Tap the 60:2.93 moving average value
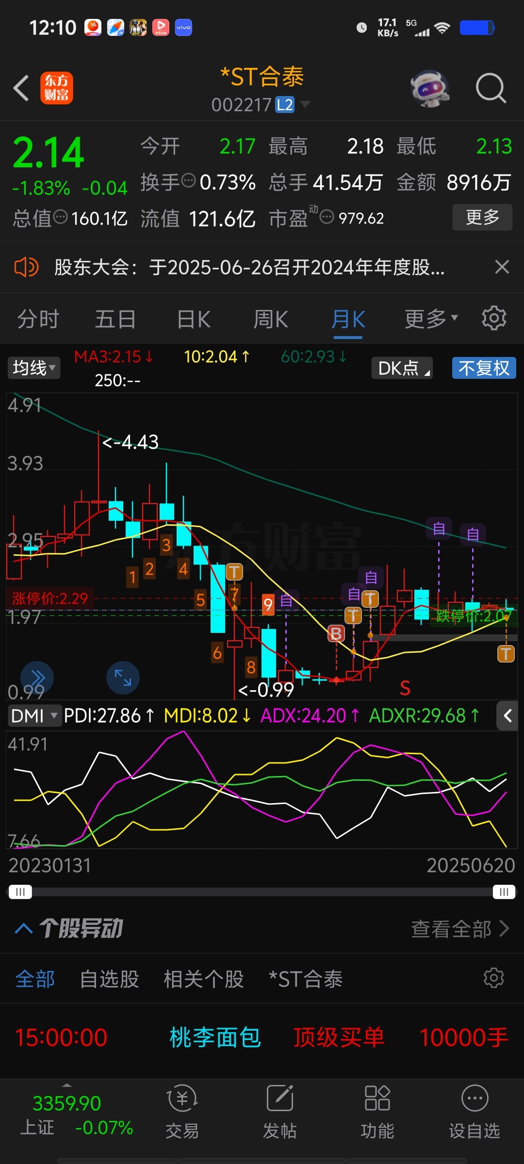 [314, 357]
